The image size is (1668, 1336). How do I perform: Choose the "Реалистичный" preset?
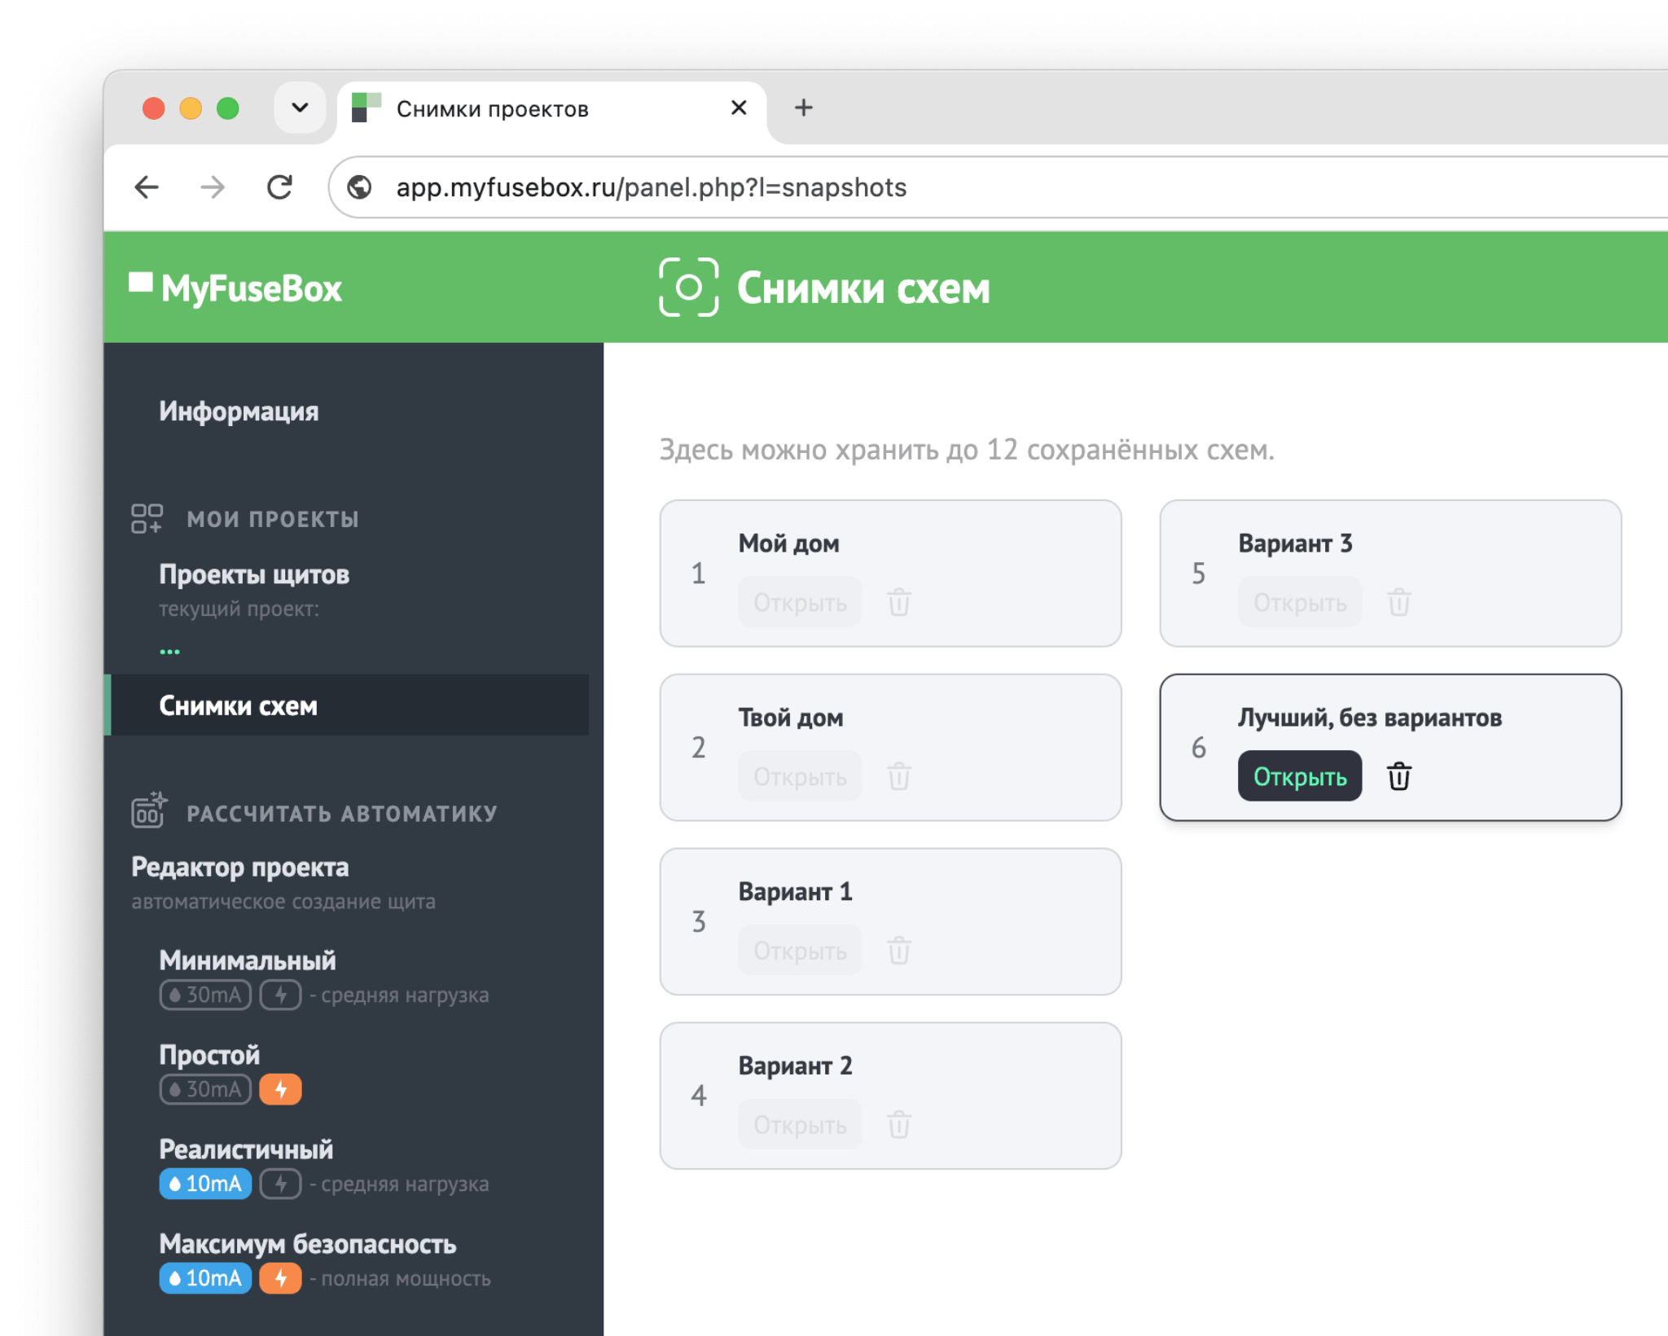click(x=246, y=1149)
